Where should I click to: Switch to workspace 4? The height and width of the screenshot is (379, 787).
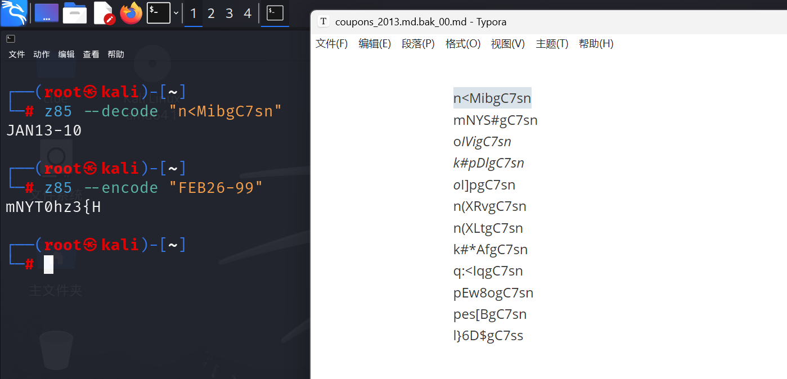point(248,13)
